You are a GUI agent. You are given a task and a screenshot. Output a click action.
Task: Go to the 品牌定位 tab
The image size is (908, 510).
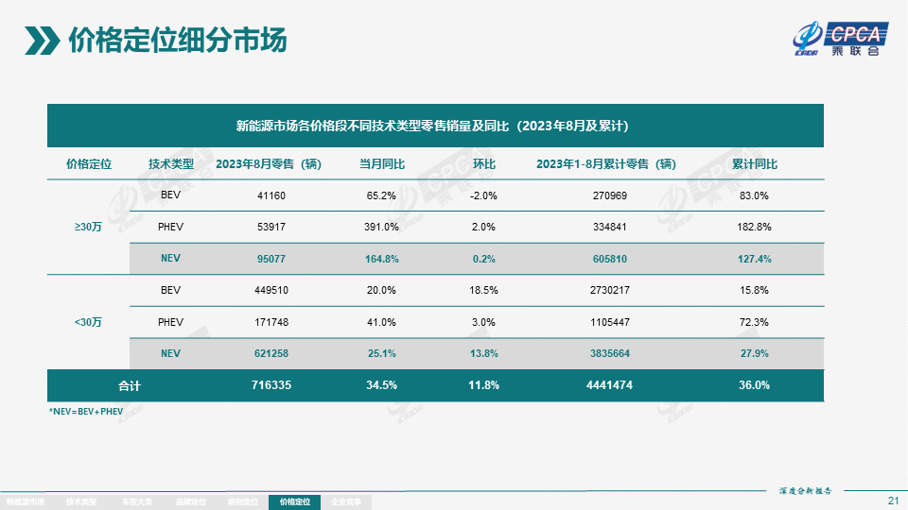coord(190,502)
